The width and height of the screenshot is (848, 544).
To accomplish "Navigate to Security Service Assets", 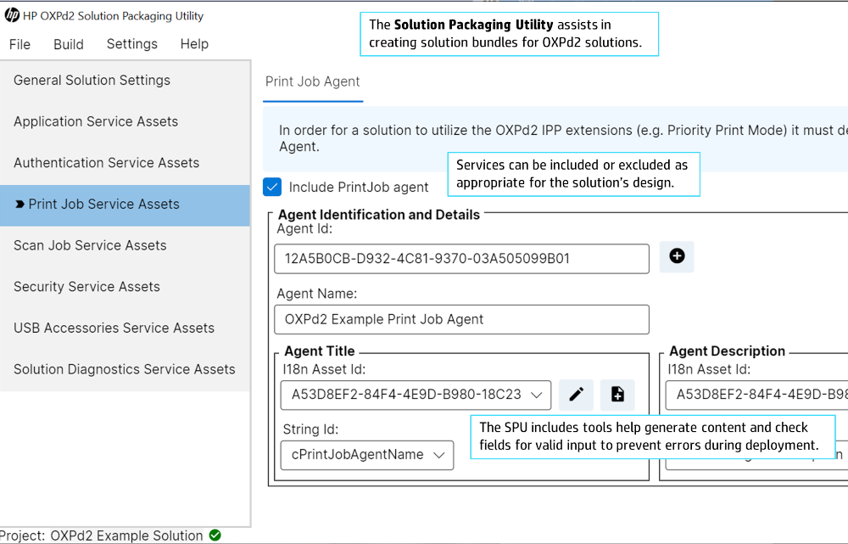I will pyautogui.click(x=125, y=286).
